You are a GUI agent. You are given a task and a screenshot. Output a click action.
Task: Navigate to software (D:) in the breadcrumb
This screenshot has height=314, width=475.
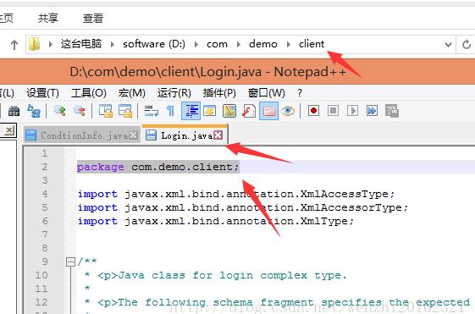[x=154, y=44]
